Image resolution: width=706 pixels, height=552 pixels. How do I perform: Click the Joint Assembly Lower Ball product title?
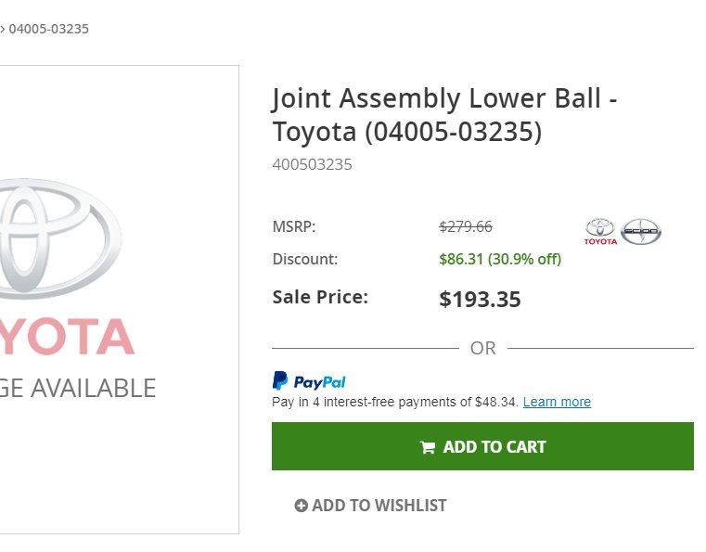[x=444, y=115]
